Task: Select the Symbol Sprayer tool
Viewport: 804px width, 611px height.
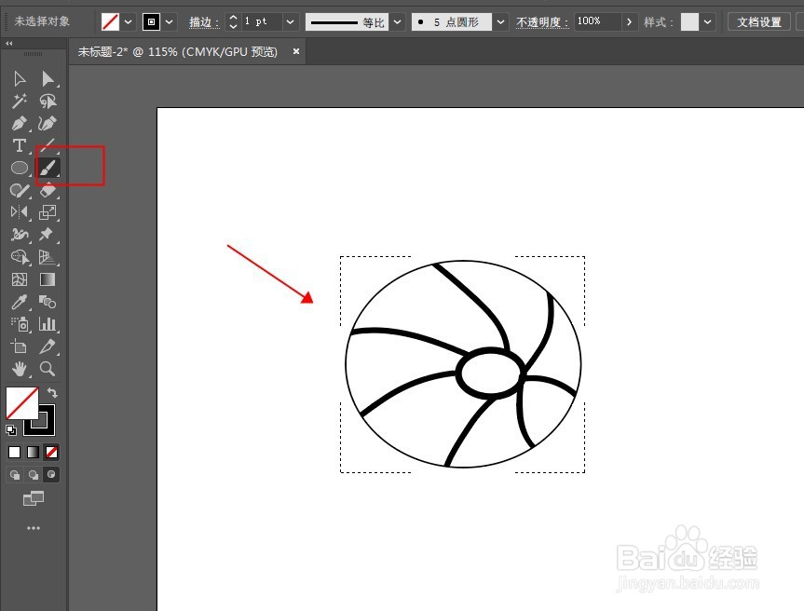Action: (x=20, y=324)
